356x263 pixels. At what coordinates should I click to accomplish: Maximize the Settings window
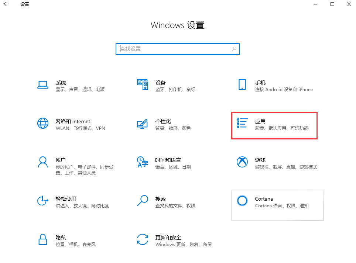pyautogui.click(x=332, y=4)
